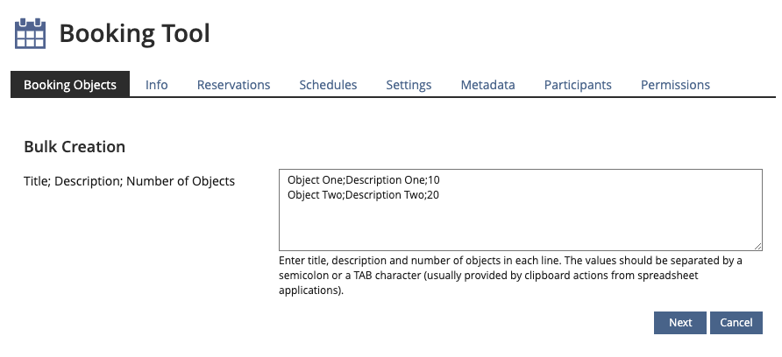Click the Booking Tool calendar icon
The width and height of the screenshot is (782, 357).
tap(30, 34)
